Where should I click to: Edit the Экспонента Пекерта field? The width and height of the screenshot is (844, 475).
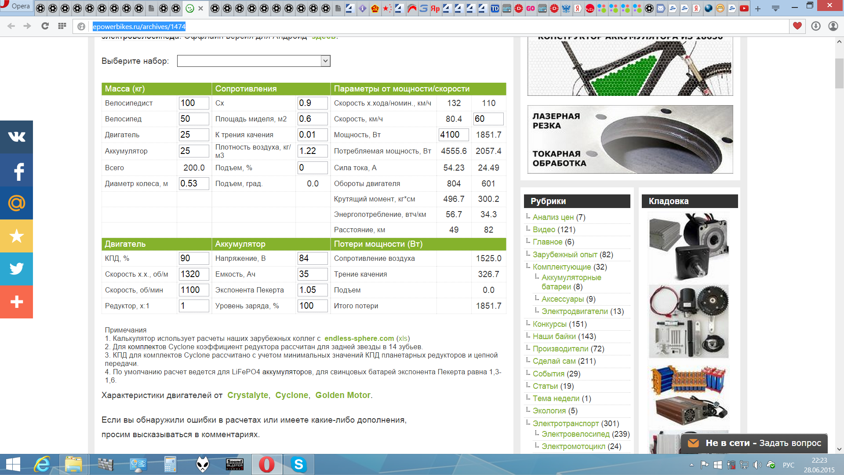coord(313,290)
